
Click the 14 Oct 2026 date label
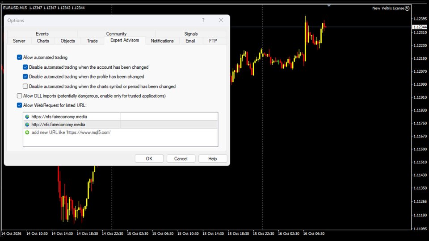[11, 233]
